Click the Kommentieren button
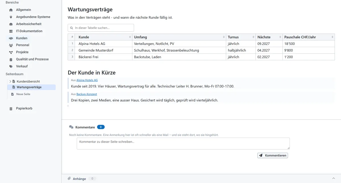The height and width of the screenshot is (183, 341). click(273, 155)
